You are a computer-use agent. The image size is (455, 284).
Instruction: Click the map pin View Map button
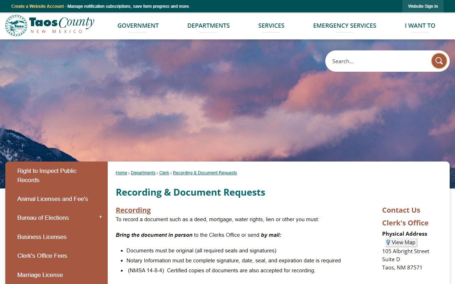(x=401, y=242)
